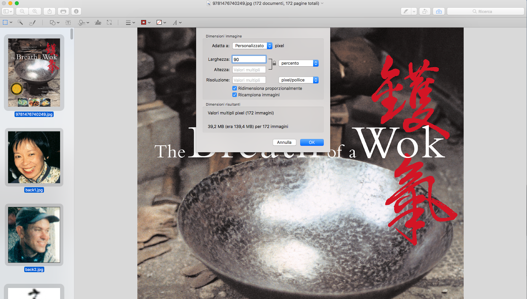The image size is (527, 299).
Task: Open the red border color swatch
Action: tap(146, 22)
